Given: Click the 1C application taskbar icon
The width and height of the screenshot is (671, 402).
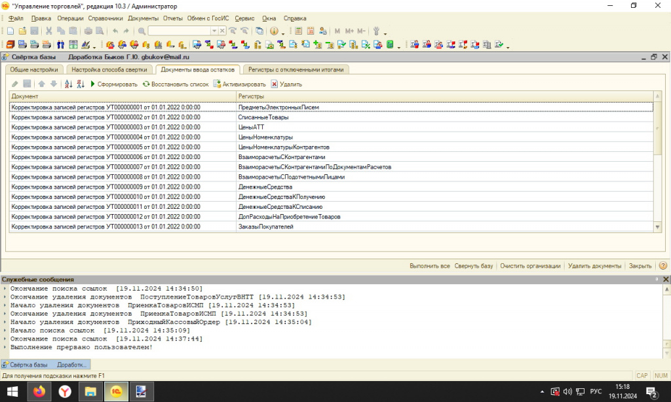Looking at the screenshot, I should 116,392.
